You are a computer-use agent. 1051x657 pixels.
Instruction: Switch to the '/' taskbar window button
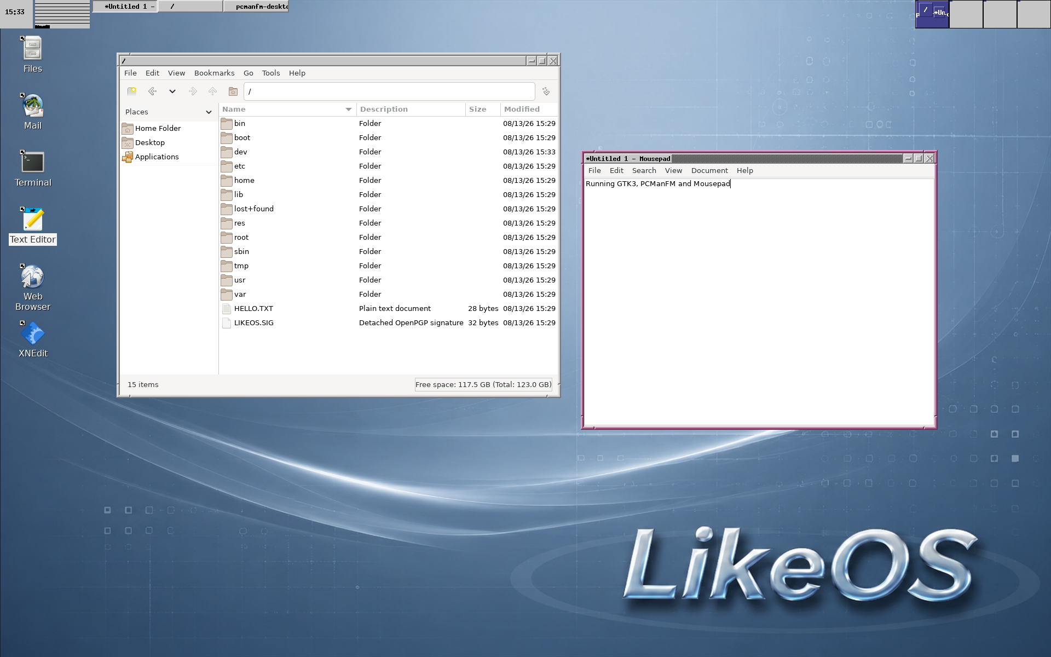pyautogui.click(x=190, y=7)
